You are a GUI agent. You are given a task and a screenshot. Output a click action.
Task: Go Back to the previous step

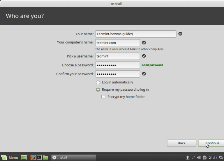(182, 143)
